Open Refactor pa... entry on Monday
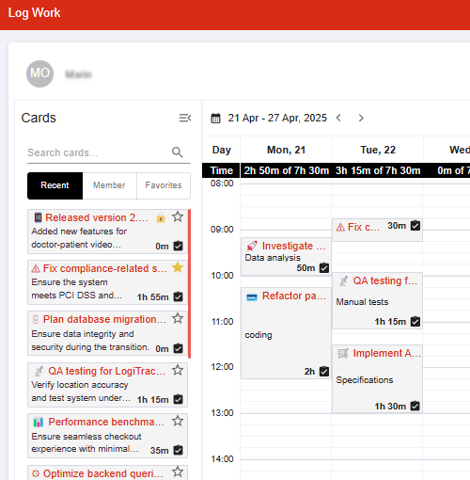470x480 pixels. point(286,333)
